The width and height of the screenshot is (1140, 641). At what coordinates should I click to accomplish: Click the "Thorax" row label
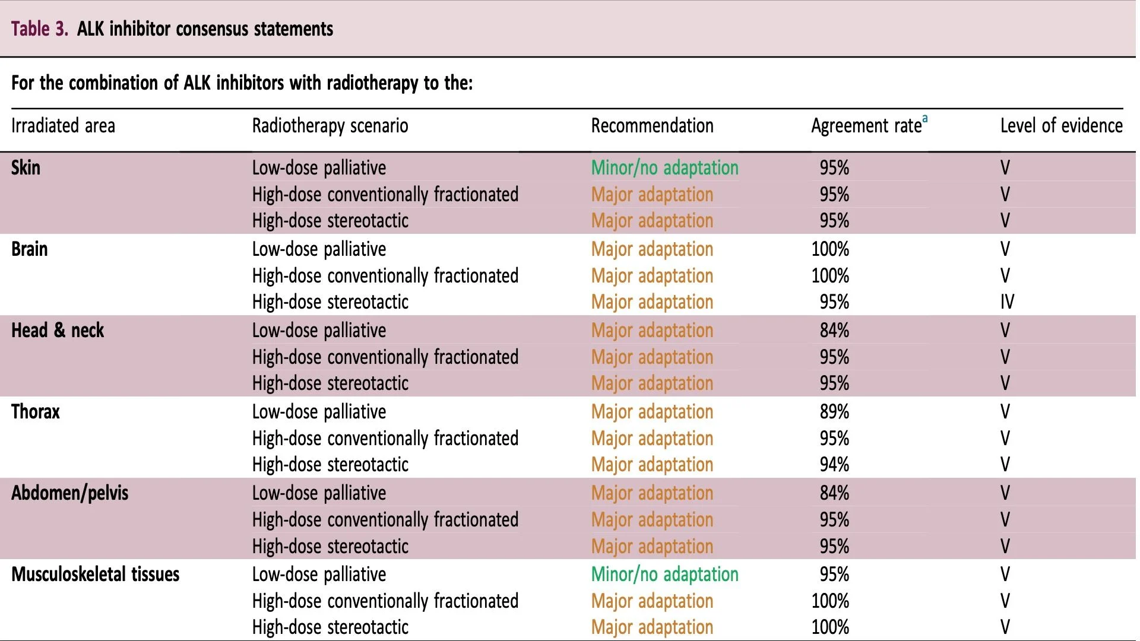(x=36, y=412)
